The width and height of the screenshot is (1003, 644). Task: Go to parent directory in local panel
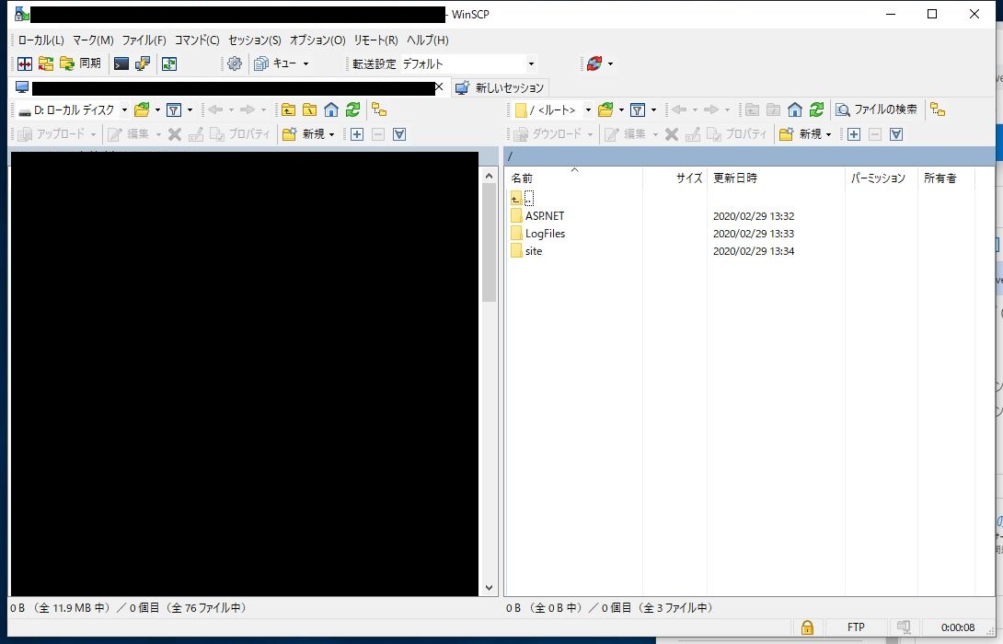click(289, 110)
